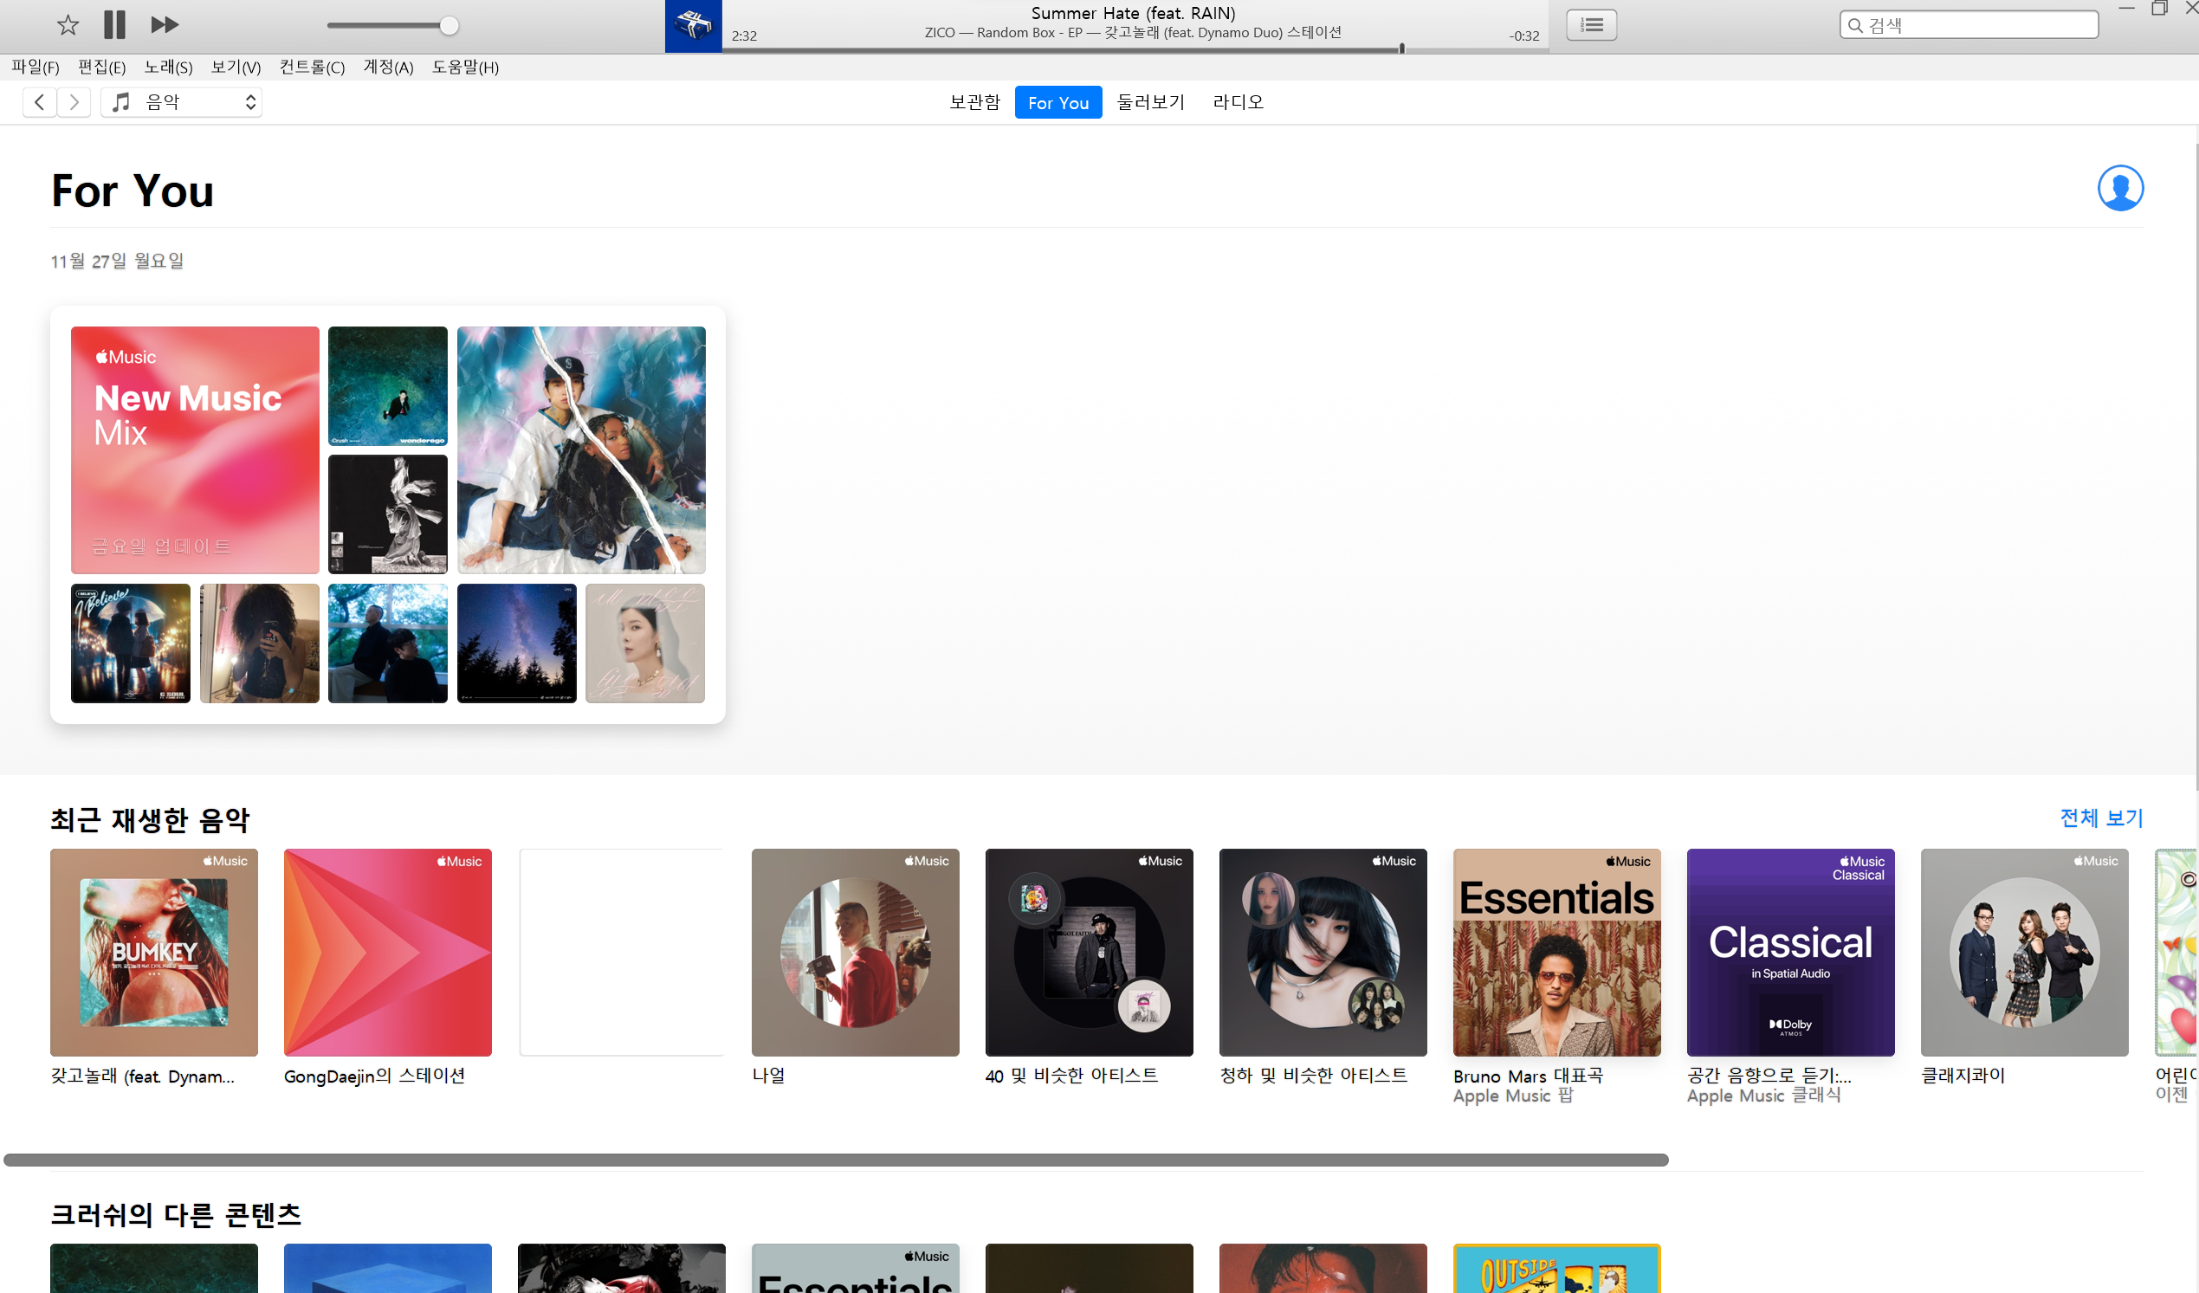The width and height of the screenshot is (2199, 1293).
Task: Go back with the left arrow
Action: (39, 102)
